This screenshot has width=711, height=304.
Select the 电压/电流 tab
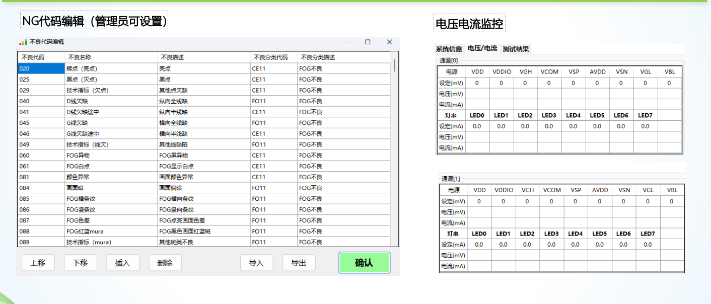coord(482,48)
